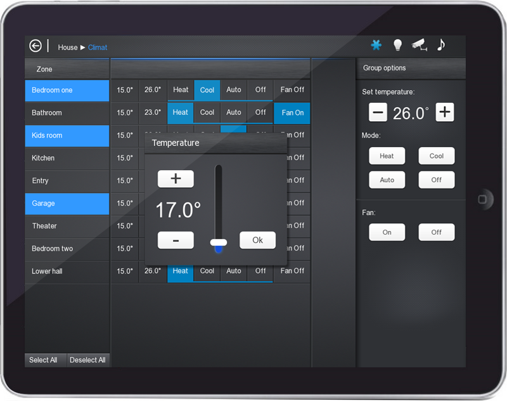Viewport: 507px width, 401px height.
Task: Enable Cool mode for Bedroom one
Action: click(x=207, y=89)
